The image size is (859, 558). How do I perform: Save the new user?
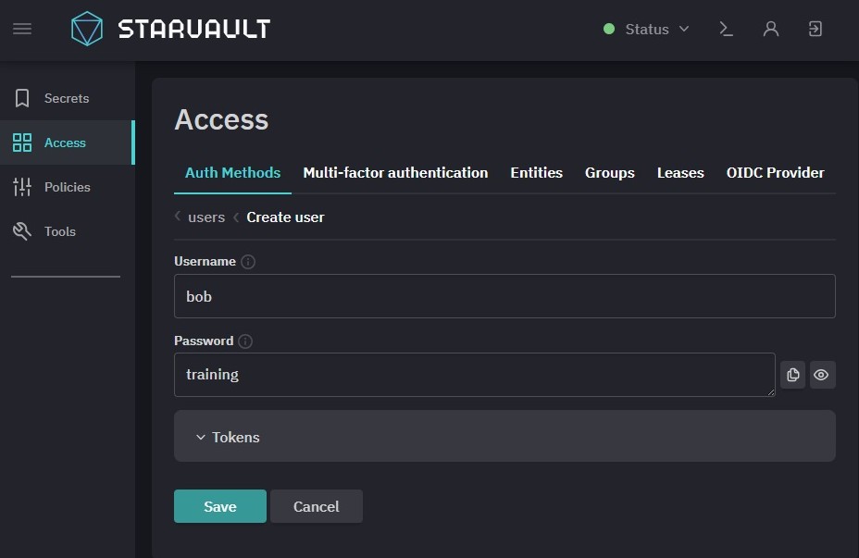(x=220, y=506)
